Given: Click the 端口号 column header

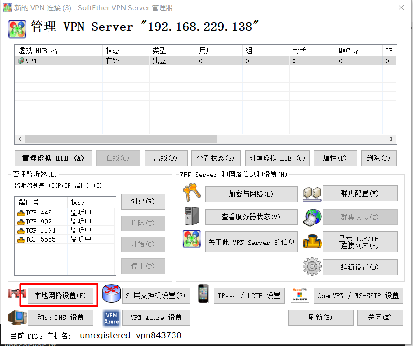Looking at the screenshot, I should click(x=42, y=202).
